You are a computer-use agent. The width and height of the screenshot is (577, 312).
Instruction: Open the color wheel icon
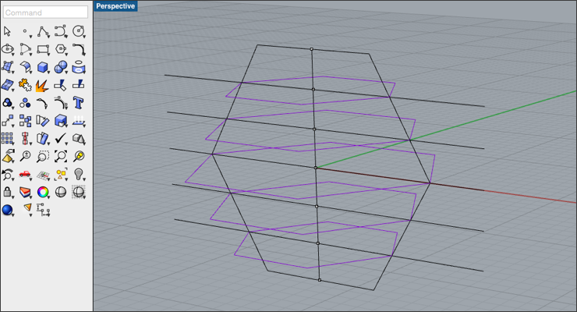click(43, 192)
